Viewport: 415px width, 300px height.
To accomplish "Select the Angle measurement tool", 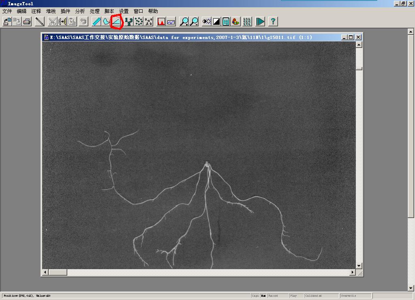I will (116, 22).
